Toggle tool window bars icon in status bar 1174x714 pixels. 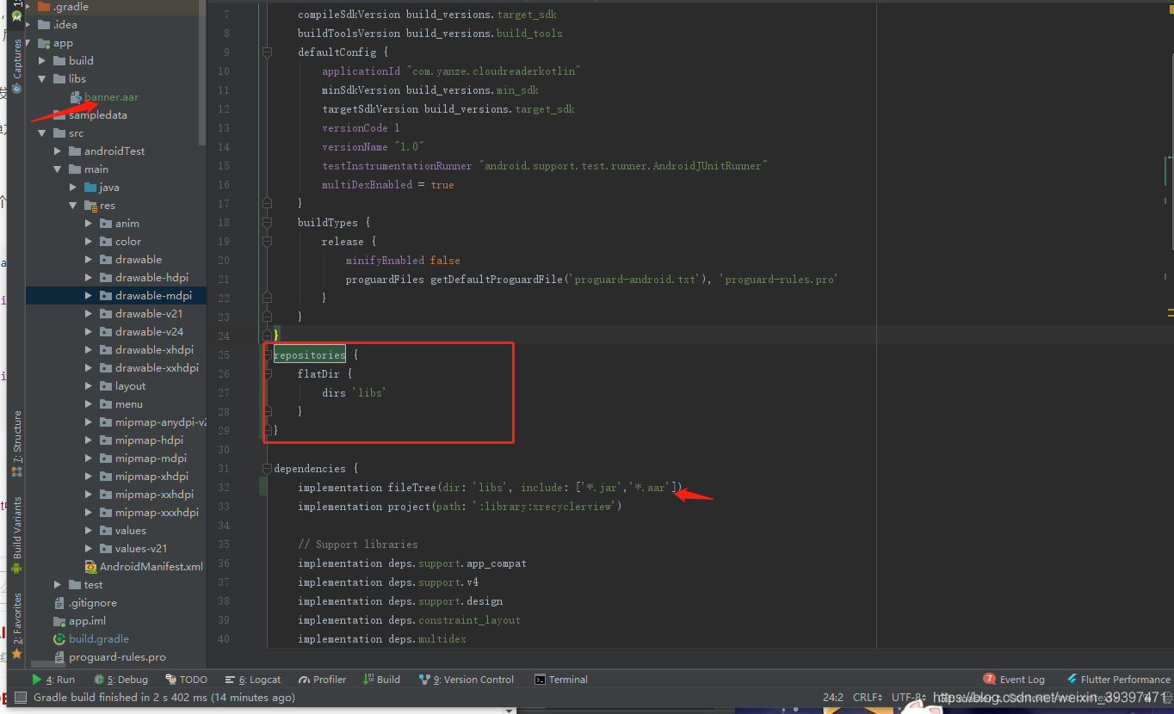pos(21,698)
